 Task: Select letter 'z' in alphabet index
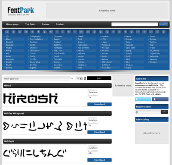coord(163,32)
